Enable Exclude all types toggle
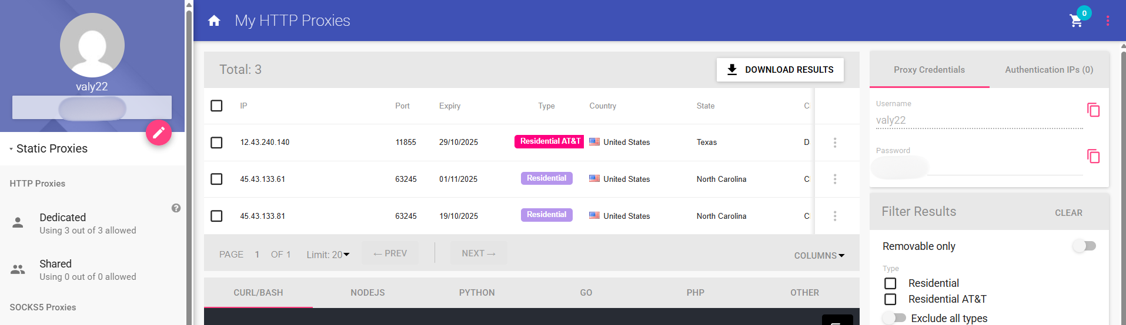Viewport: 1126px width, 325px height. [x=894, y=318]
